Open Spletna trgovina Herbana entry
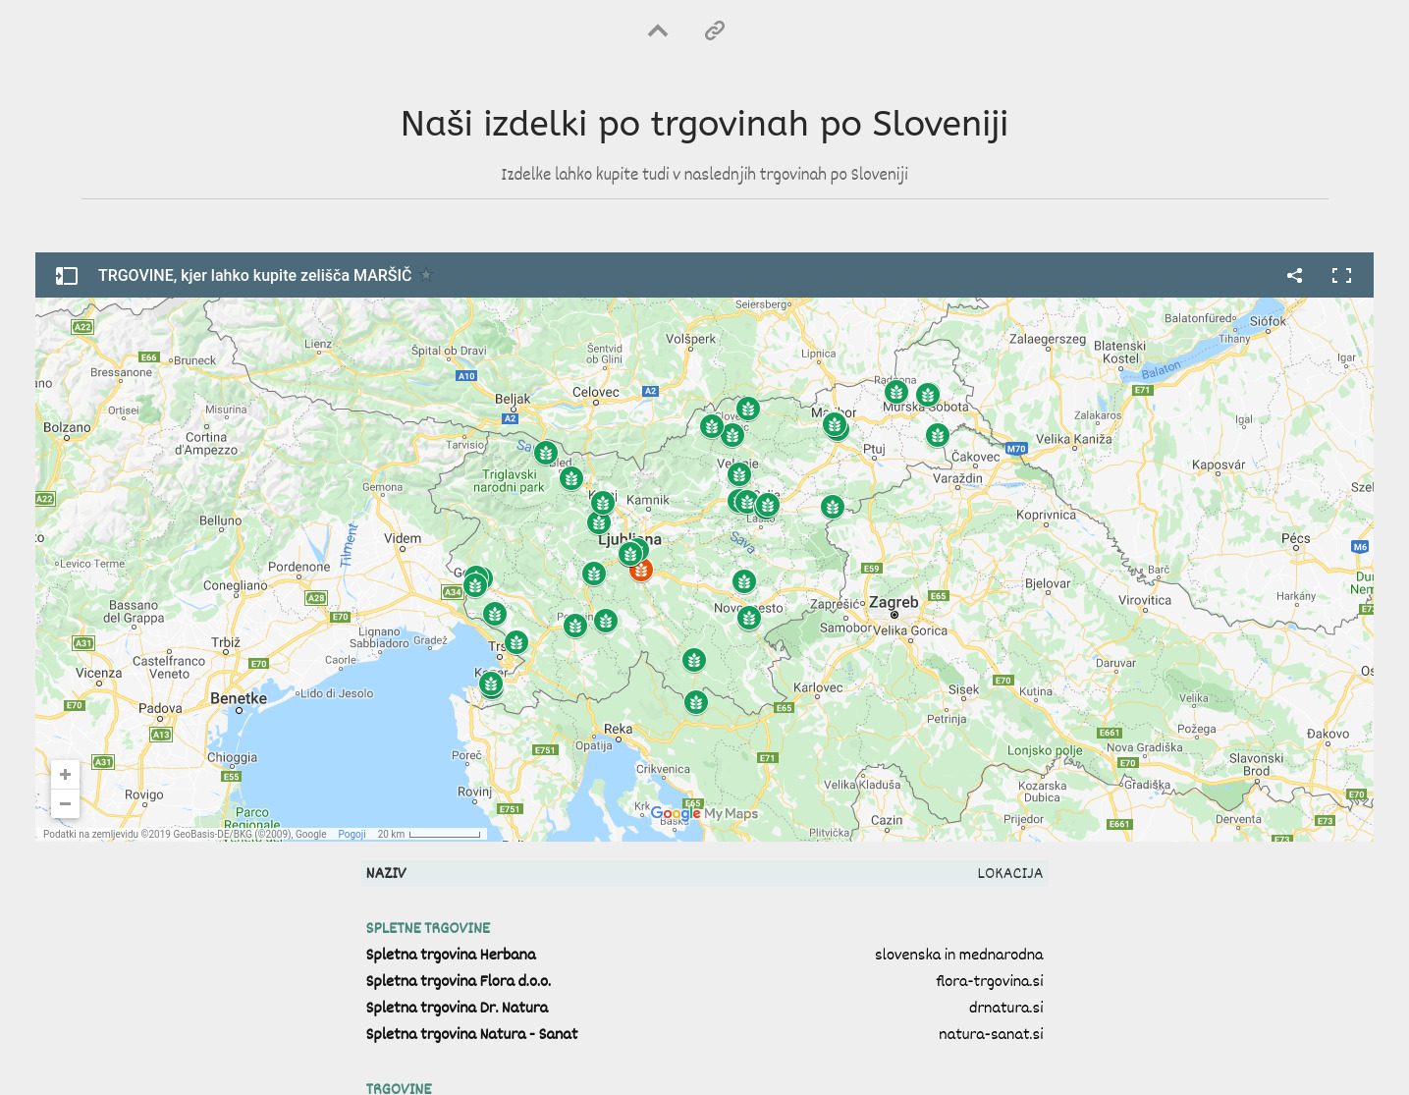 coord(451,955)
